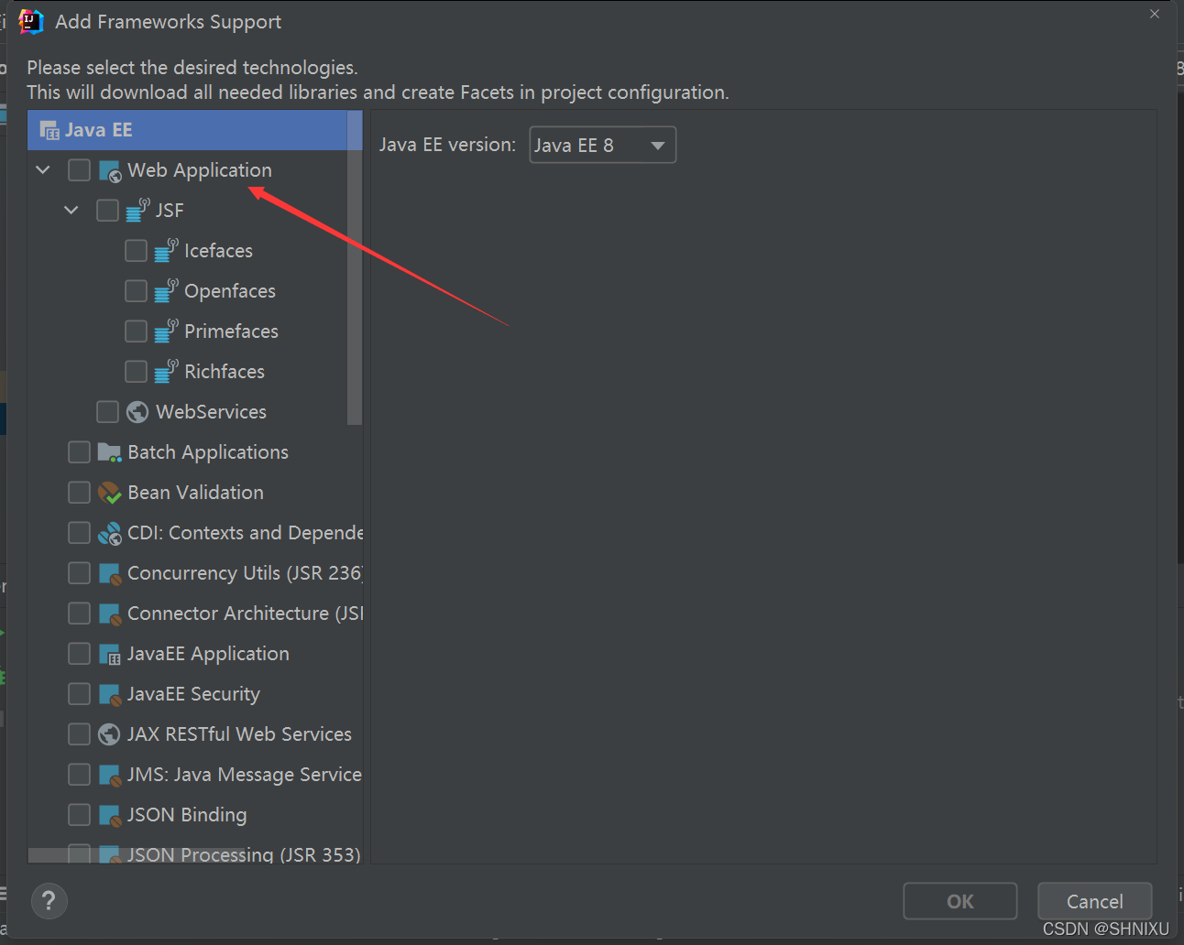Click the Cancel button
The height and width of the screenshot is (945, 1184).
click(1094, 901)
